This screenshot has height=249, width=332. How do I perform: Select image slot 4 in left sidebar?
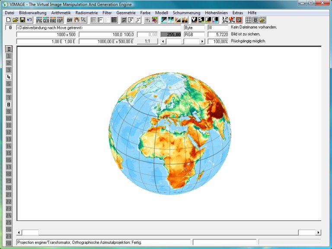9,77
